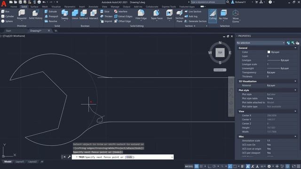Click the TOP face of ViewCube
This screenshot has width=301, height=169.
coord(220,53)
